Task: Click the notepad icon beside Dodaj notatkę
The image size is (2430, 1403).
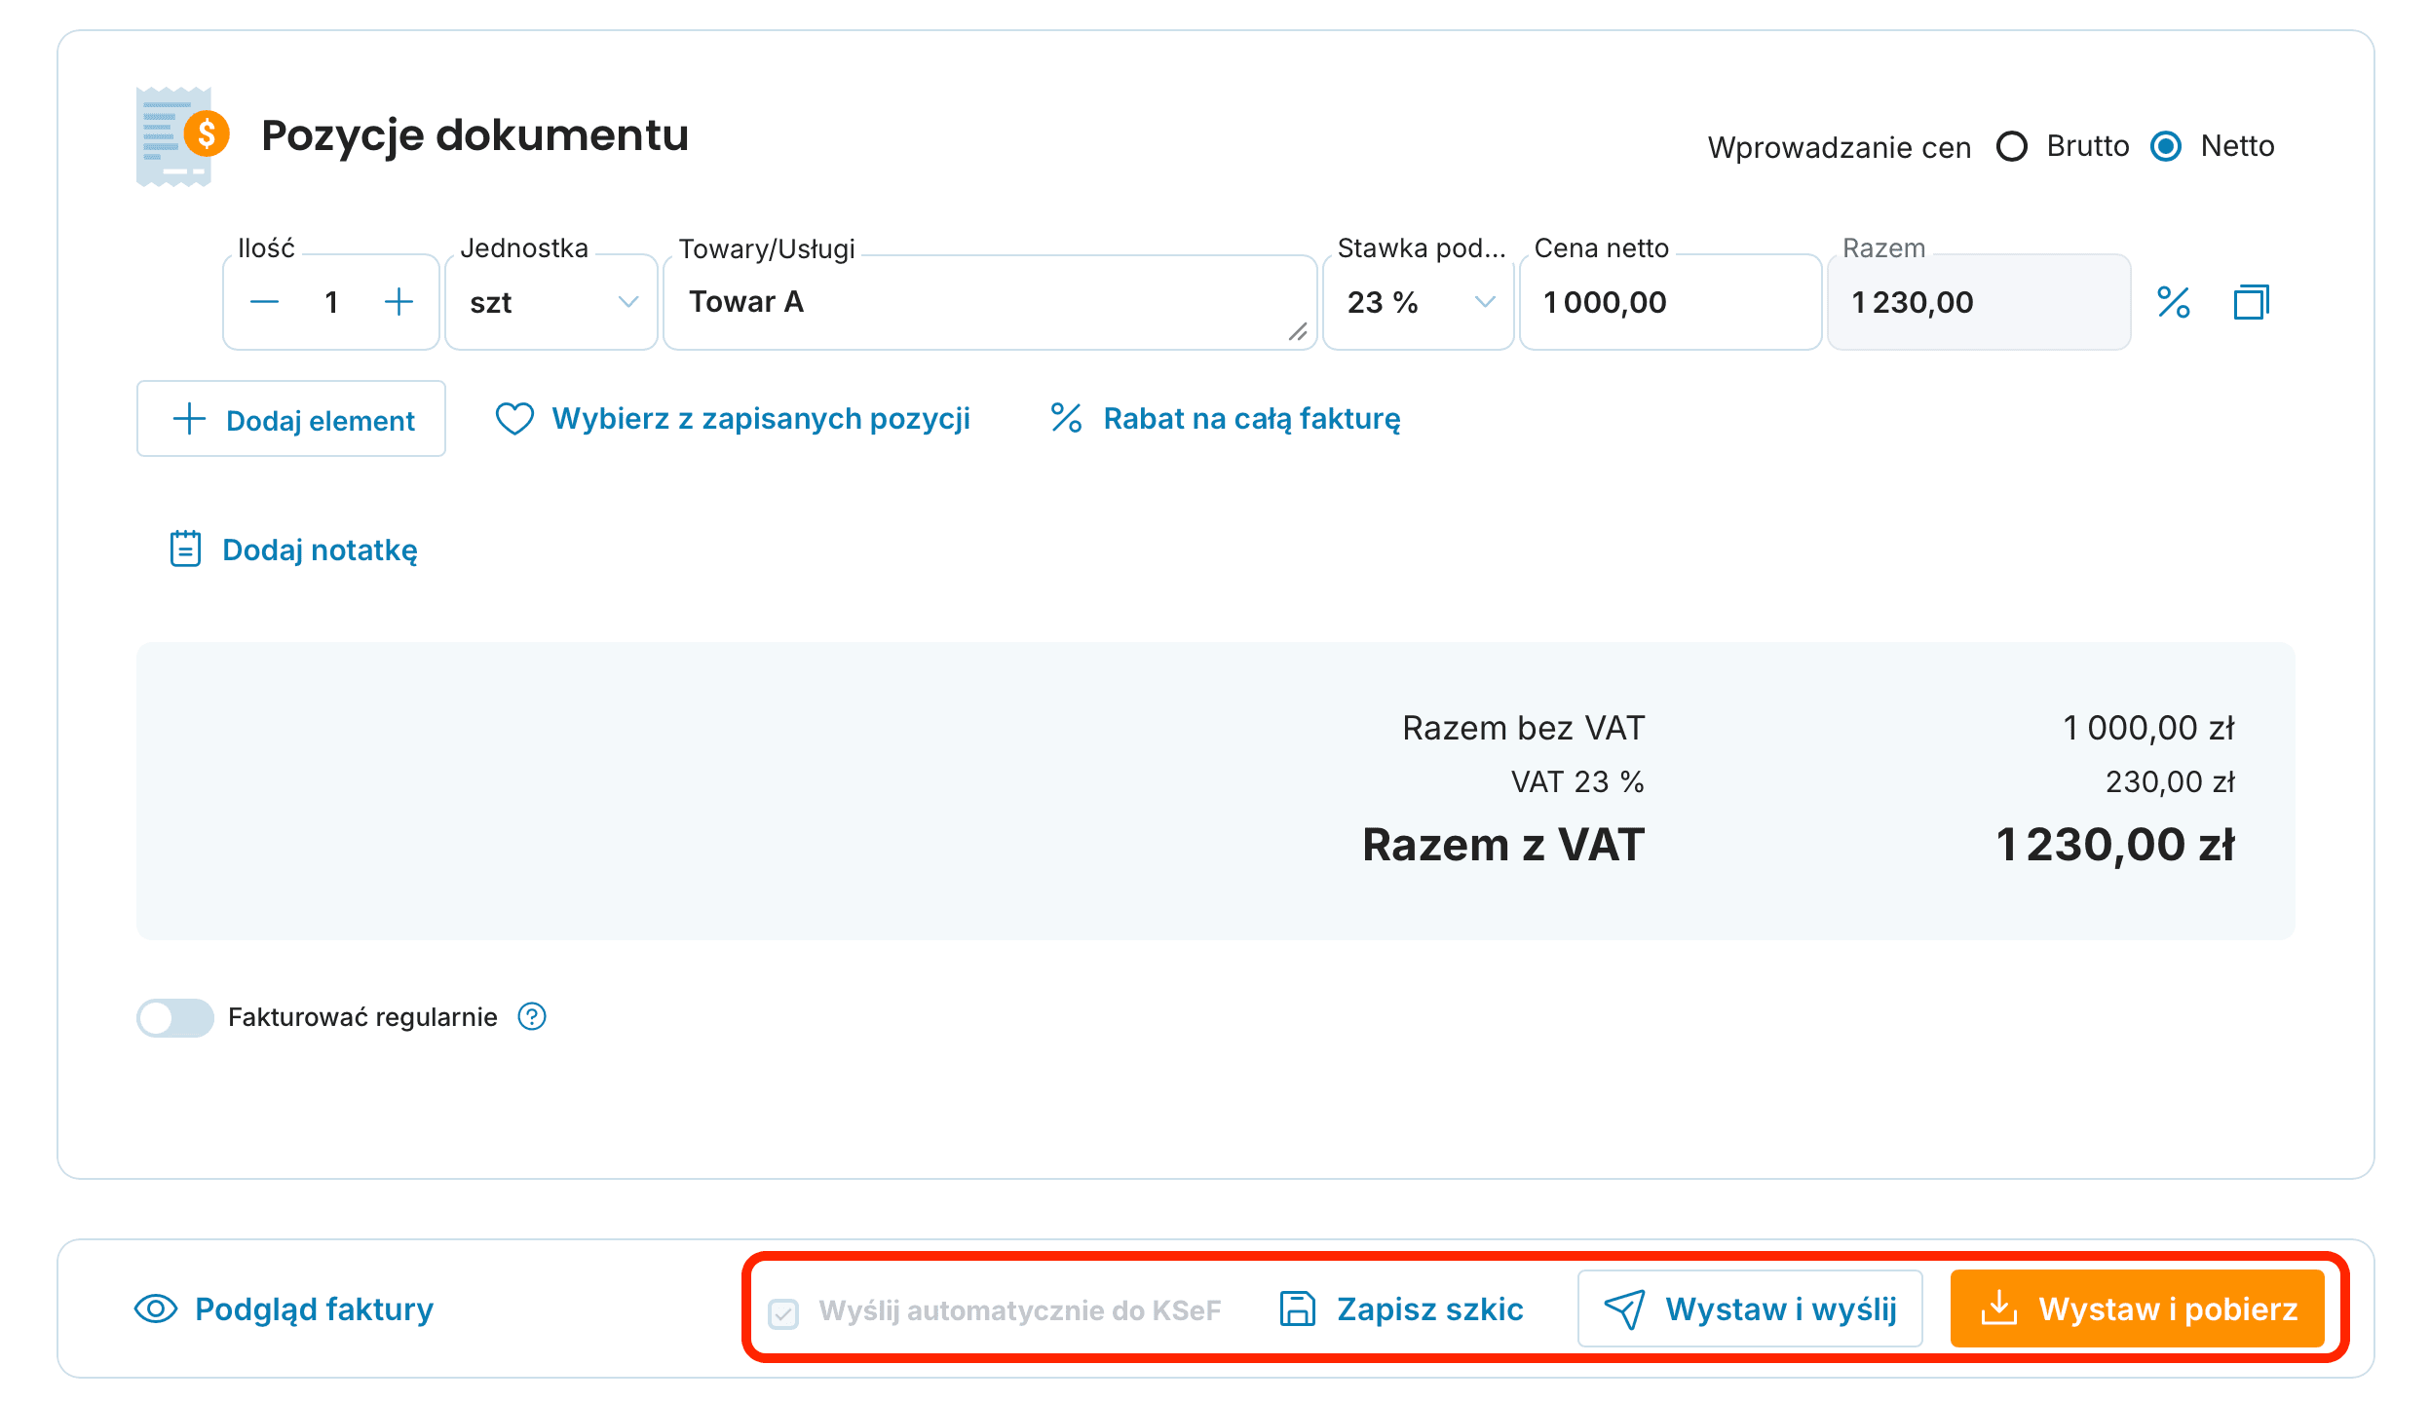Action: coord(185,549)
